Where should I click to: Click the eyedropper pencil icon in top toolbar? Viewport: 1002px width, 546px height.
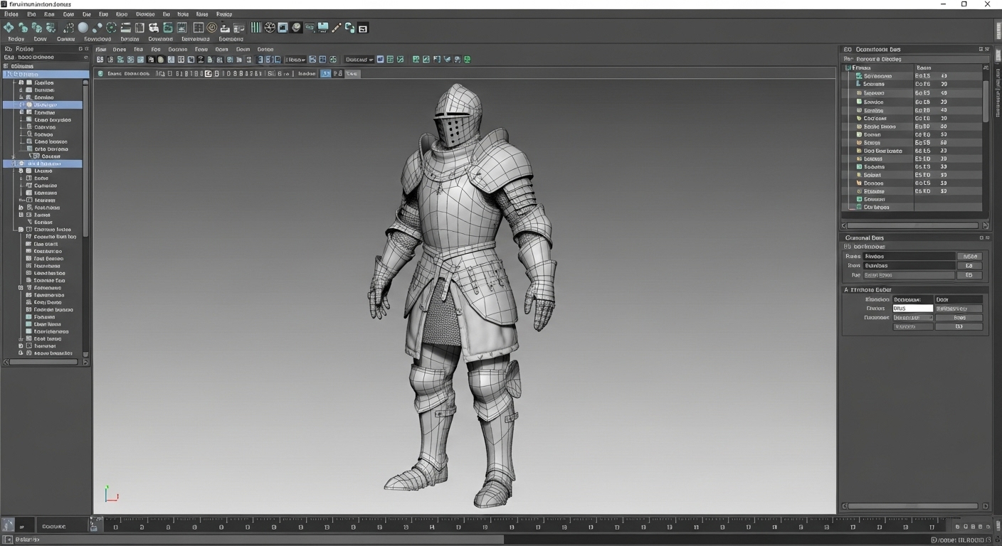(337, 28)
